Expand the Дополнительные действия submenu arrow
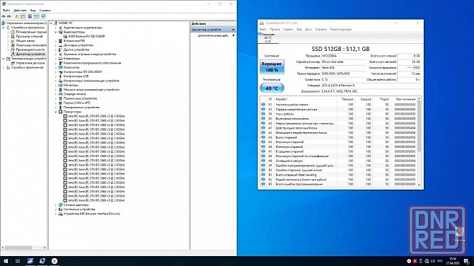The height and width of the screenshot is (266, 474). (x=233, y=35)
